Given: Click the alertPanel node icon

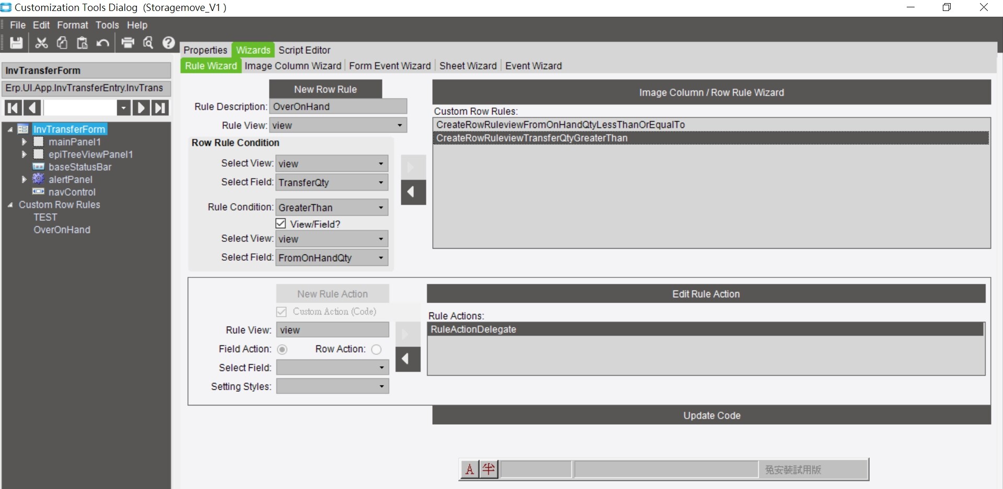Looking at the screenshot, I should point(38,179).
